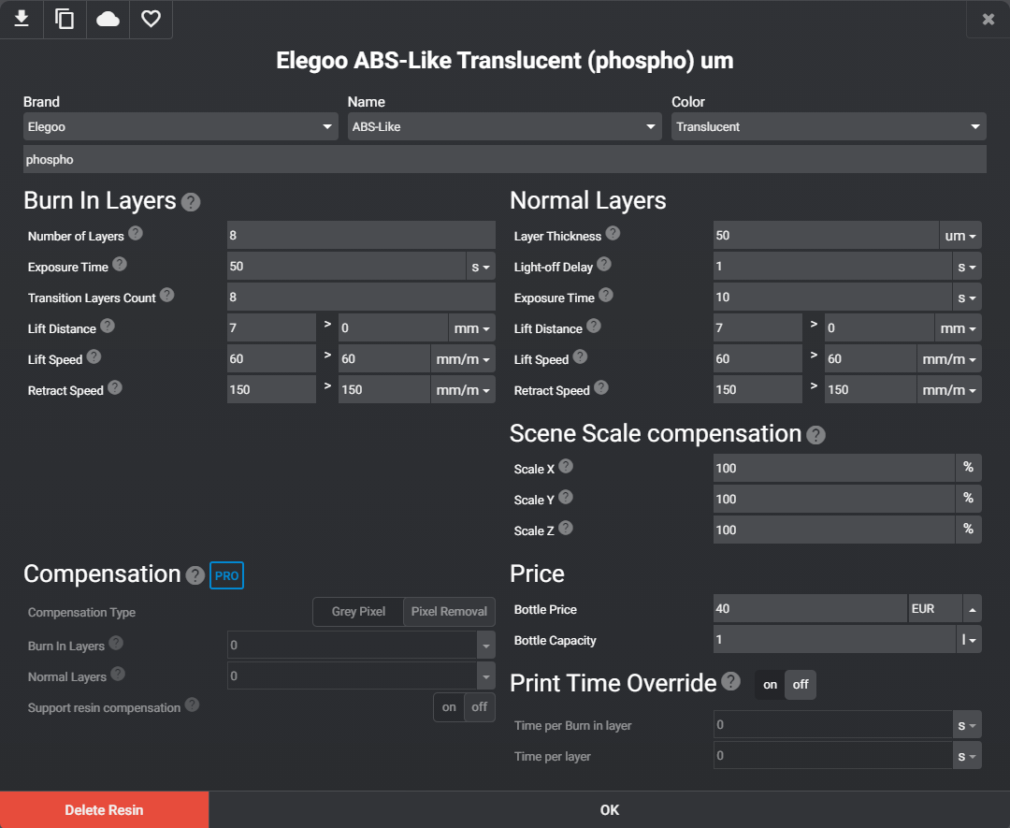Show help for Normal Layers Retract Speed
Viewport: 1010px width, 828px height.
click(x=601, y=388)
